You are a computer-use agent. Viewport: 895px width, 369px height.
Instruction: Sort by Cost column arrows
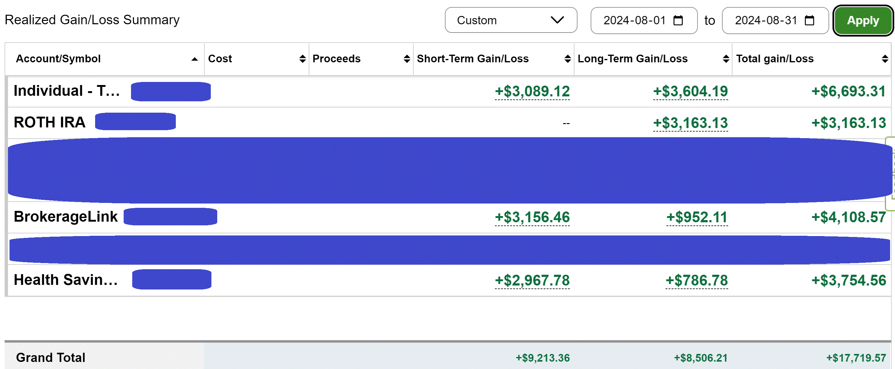pyautogui.click(x=303, y=59)
